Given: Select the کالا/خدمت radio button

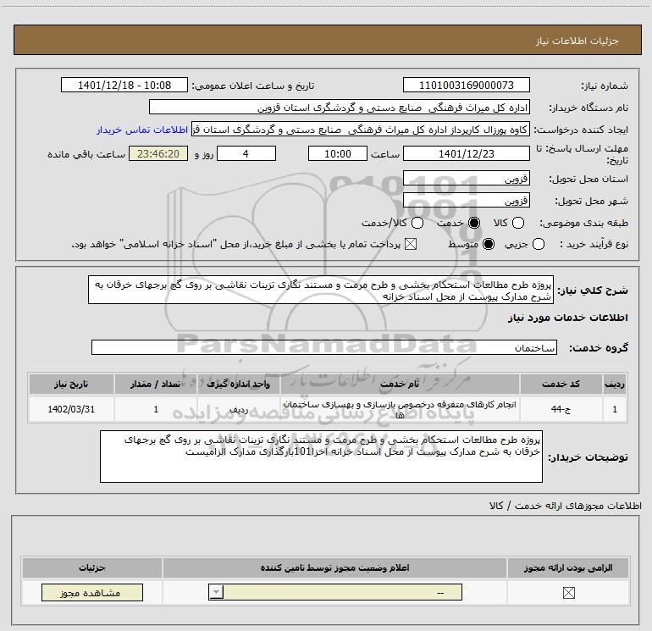Looking at the screenshot, I should [x=417, y=223].
